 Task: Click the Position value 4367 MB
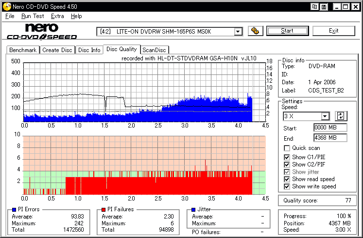pos(340,223)
